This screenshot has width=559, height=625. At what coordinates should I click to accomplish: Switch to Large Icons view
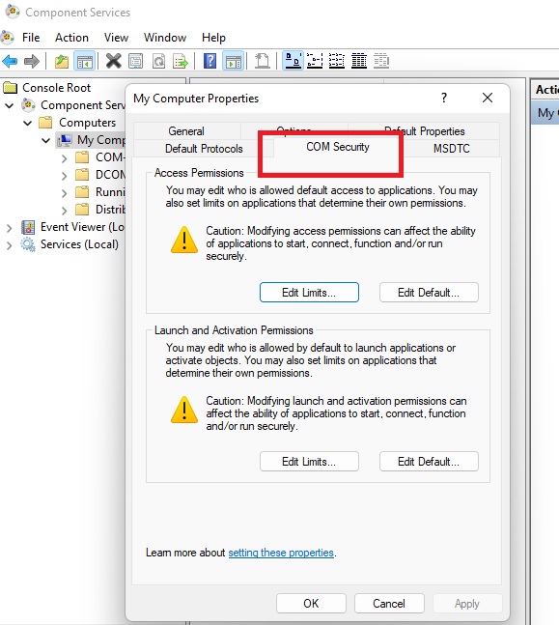click(293, 61)
